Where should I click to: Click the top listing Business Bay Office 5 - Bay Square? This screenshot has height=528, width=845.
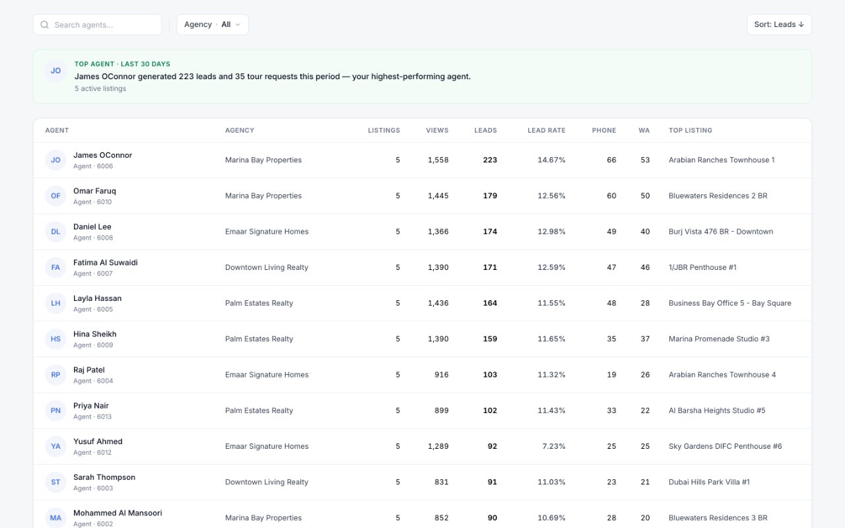[x=730, y=304]
